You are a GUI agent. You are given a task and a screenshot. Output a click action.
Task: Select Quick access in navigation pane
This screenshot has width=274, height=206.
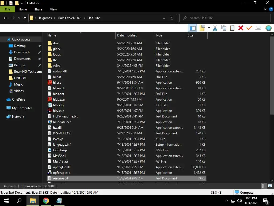pos(21,39)
